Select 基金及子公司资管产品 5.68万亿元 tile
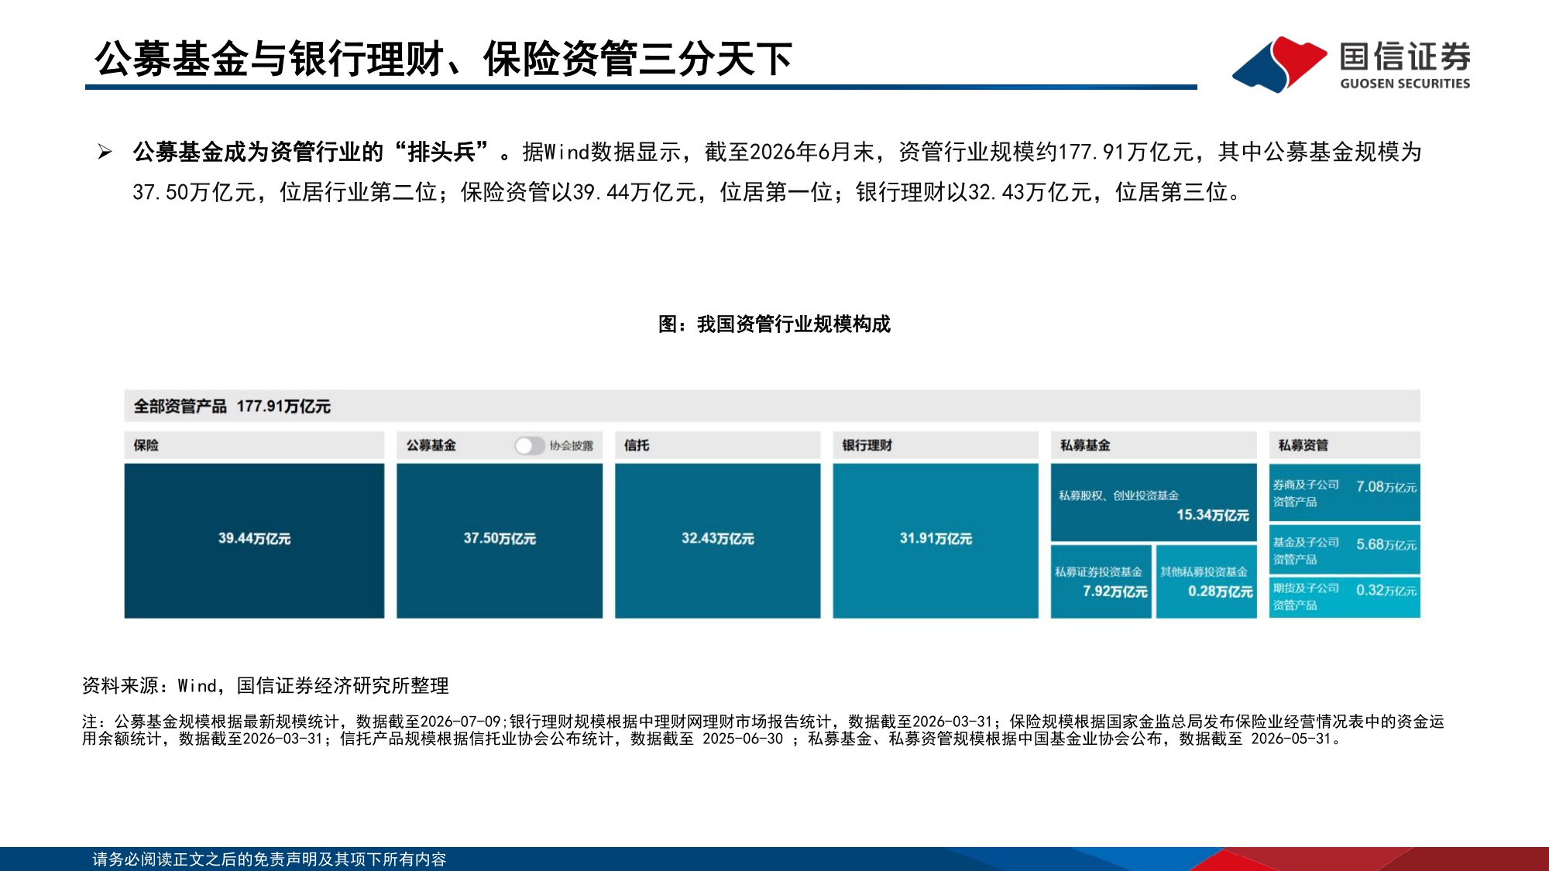Image resolution: width=1549 pixels, height=871 pixels. (1345, 550)
